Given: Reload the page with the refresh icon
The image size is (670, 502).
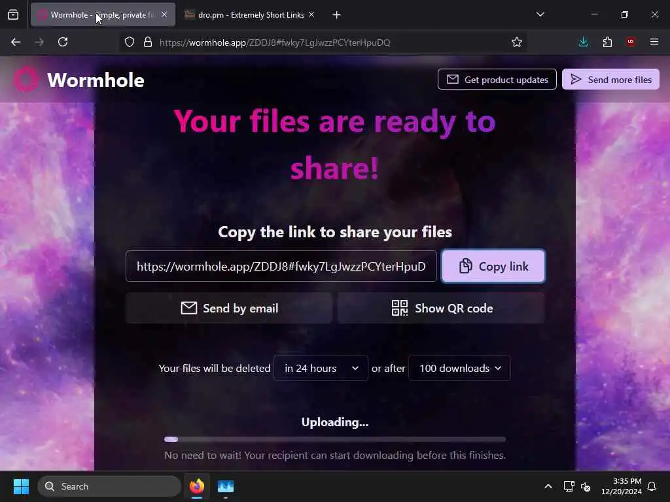Looking at the screenshot, I should (63, 42).
